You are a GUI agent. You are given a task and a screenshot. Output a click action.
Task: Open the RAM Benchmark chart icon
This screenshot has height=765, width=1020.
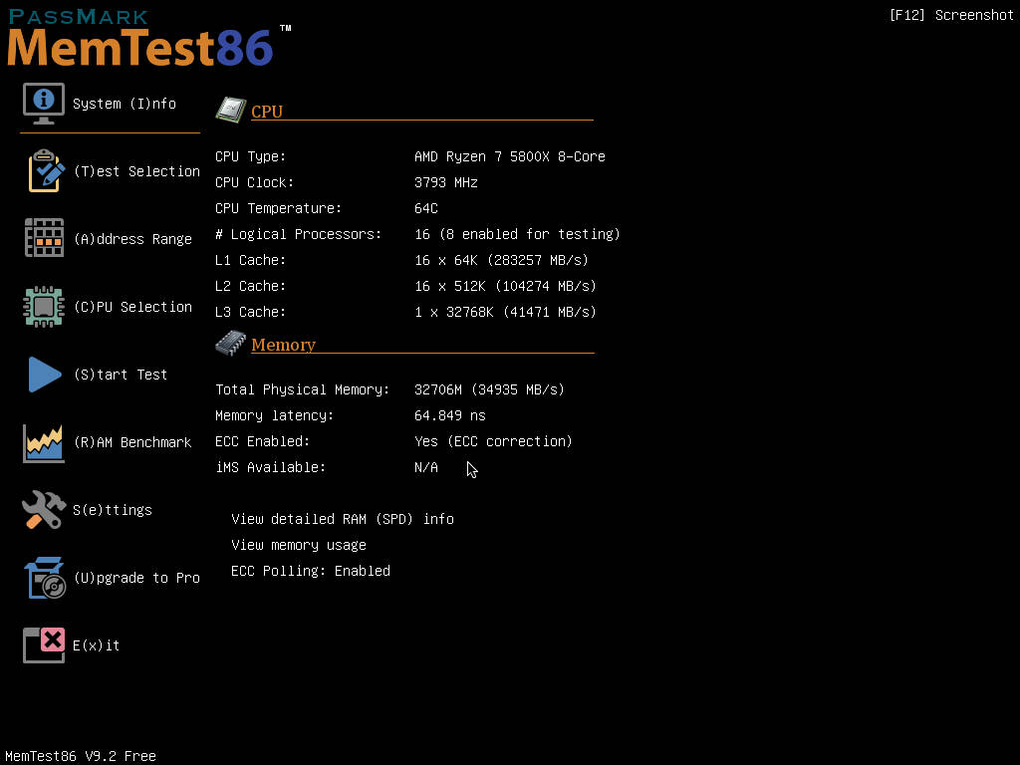[44, 443]
